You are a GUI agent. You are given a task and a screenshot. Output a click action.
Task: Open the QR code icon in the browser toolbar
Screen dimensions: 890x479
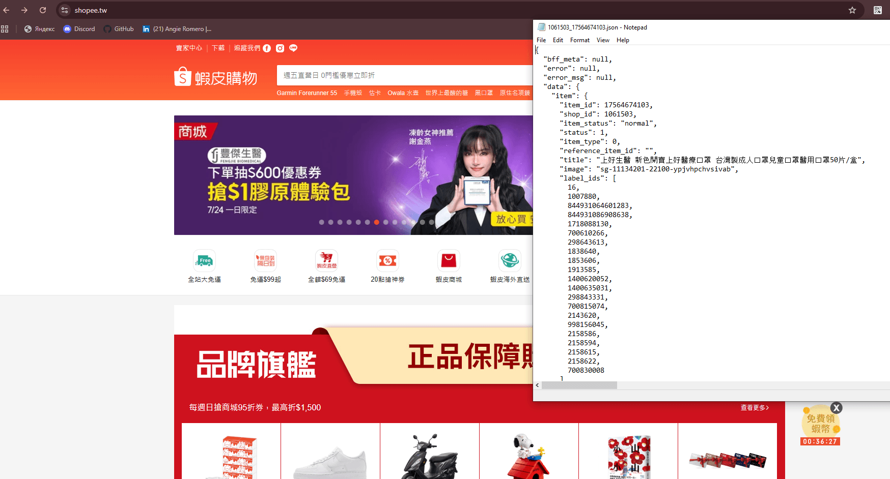point(878,10)
